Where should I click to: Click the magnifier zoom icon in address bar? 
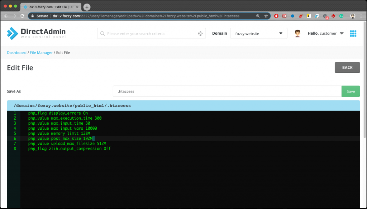(x=258, y=16)
